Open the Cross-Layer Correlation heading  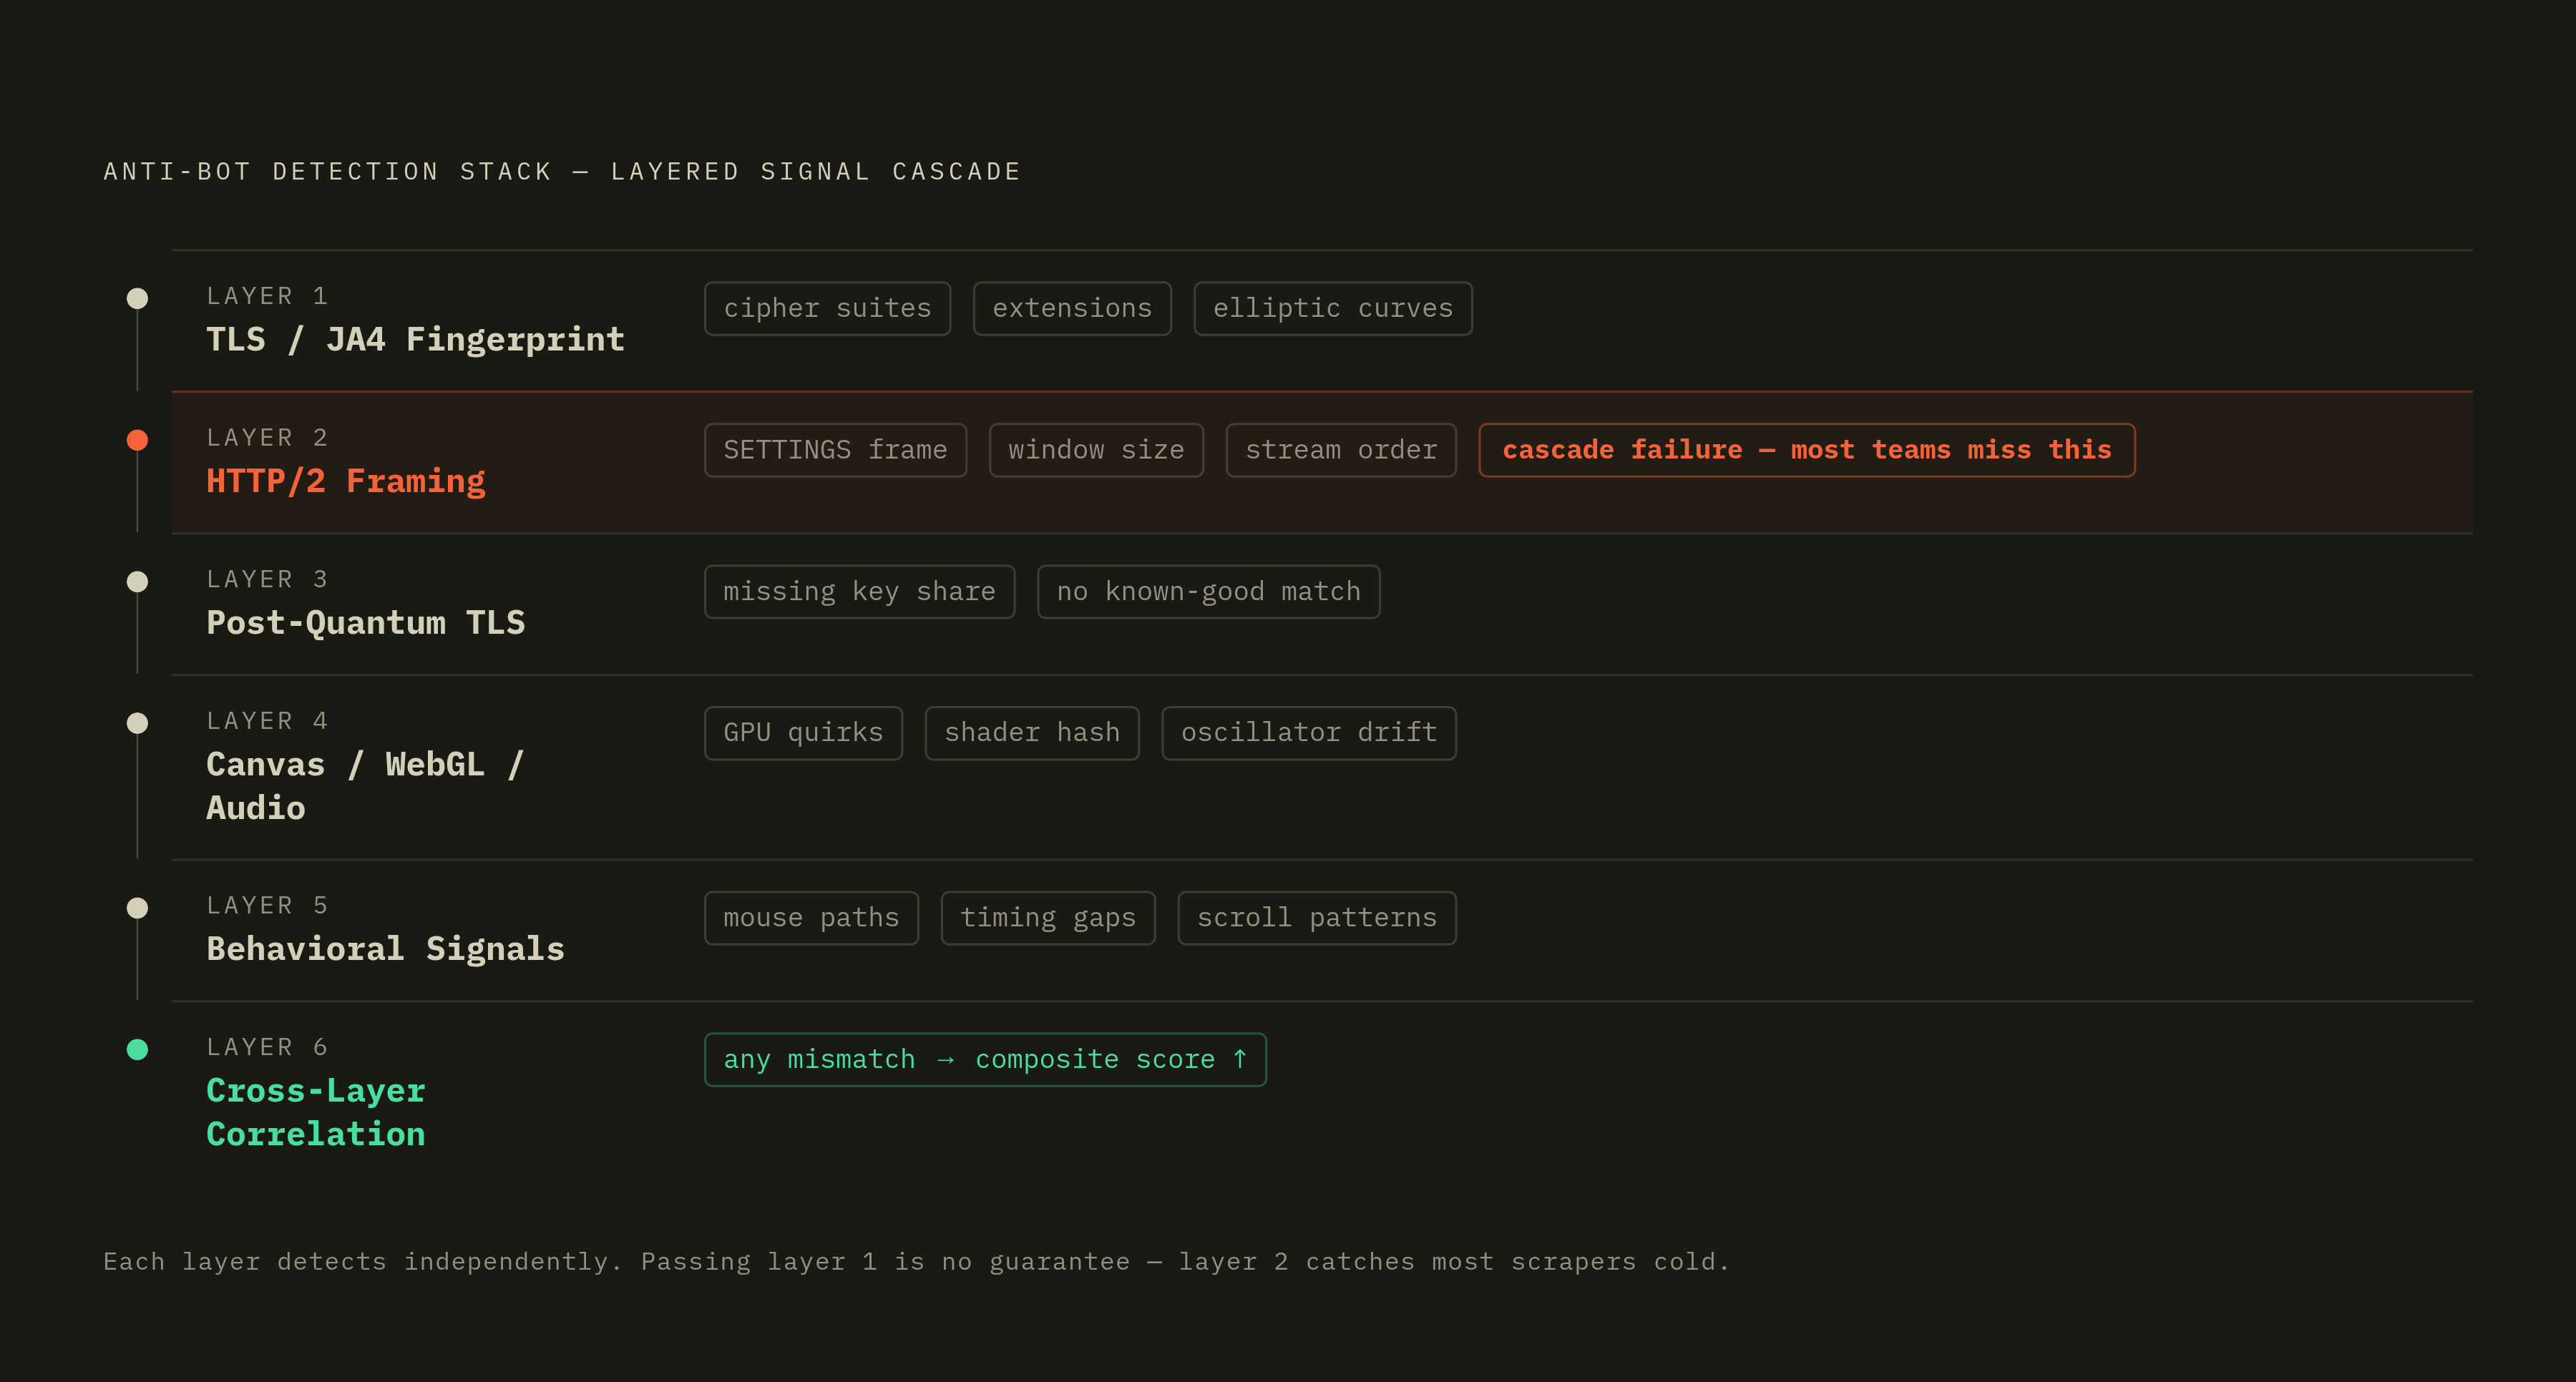tap(316, 1112)
